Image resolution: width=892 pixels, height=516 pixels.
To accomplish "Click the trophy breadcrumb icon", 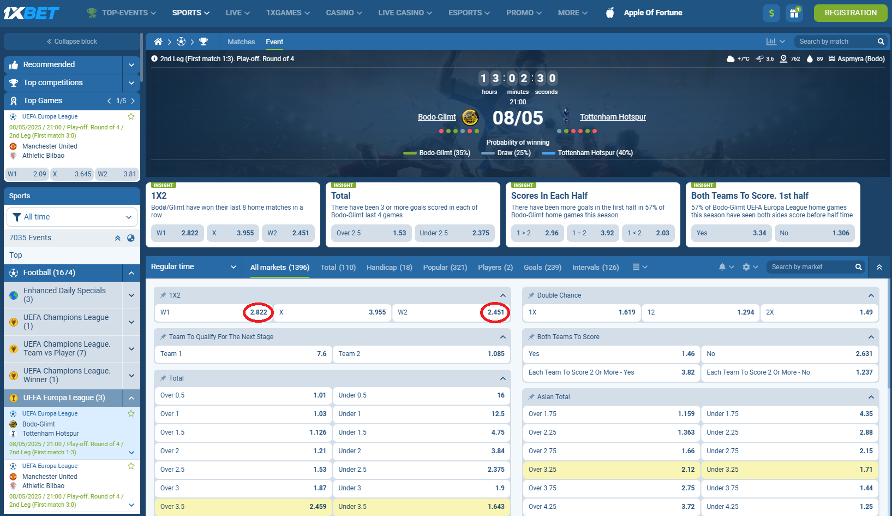I will click(x=203, y=41).
